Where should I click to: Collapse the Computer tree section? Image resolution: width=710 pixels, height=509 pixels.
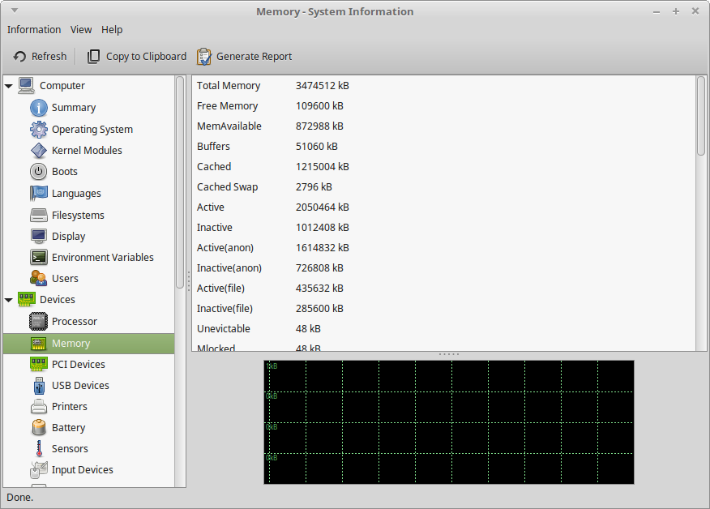[x=9, y=86]
